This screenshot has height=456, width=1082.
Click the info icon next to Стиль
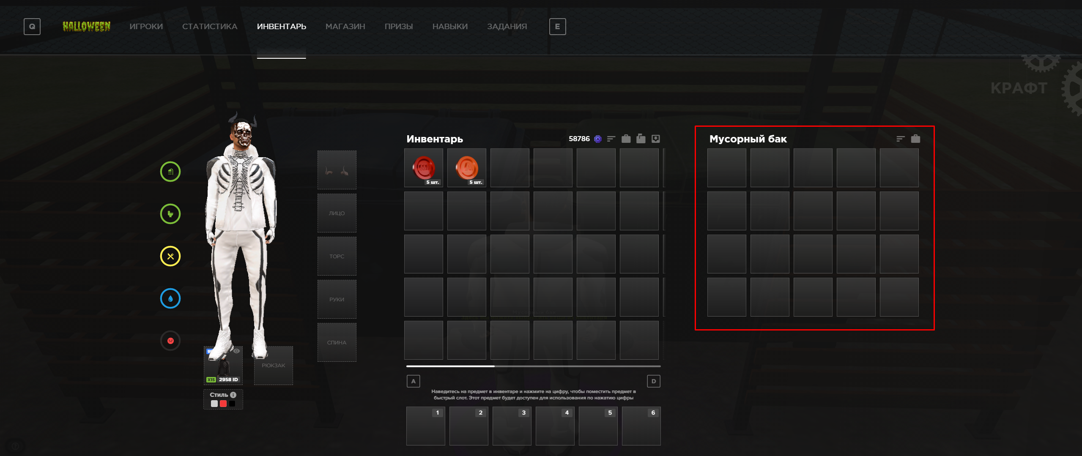(233, 395)
